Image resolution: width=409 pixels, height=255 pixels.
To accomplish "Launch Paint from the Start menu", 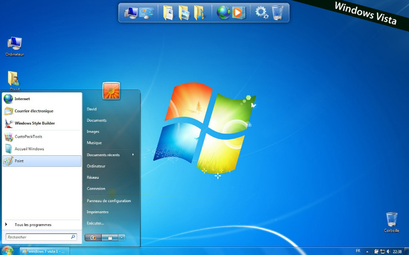I will coord(42,161).
